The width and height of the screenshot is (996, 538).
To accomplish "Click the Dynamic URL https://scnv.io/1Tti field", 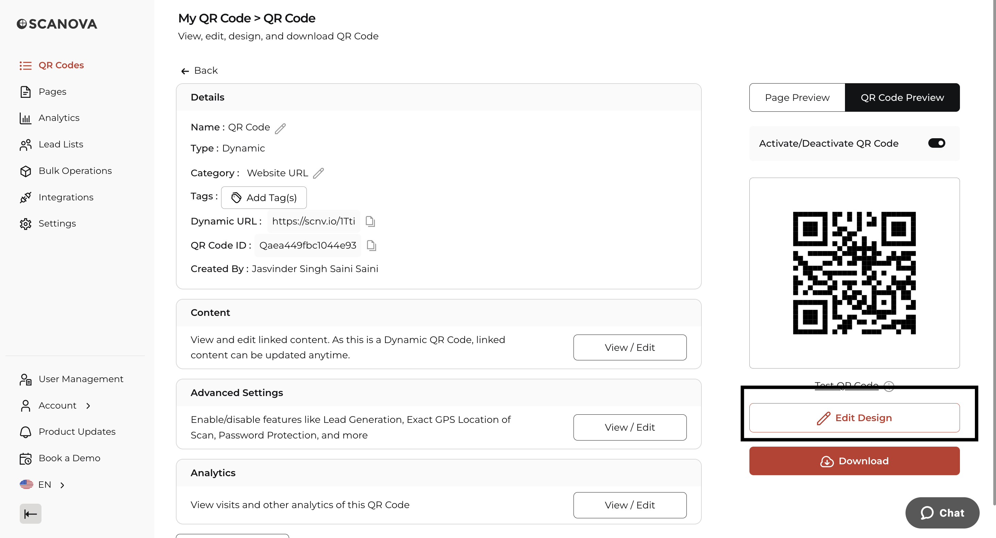I will [x=313, y=221].
